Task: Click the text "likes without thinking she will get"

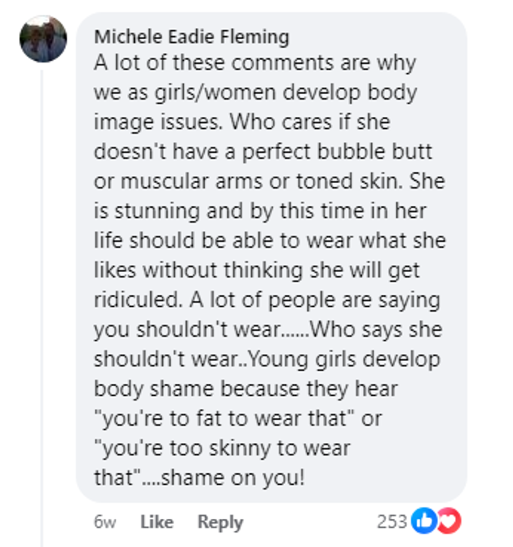Action: pyautogui.click(x=256, y=270)
